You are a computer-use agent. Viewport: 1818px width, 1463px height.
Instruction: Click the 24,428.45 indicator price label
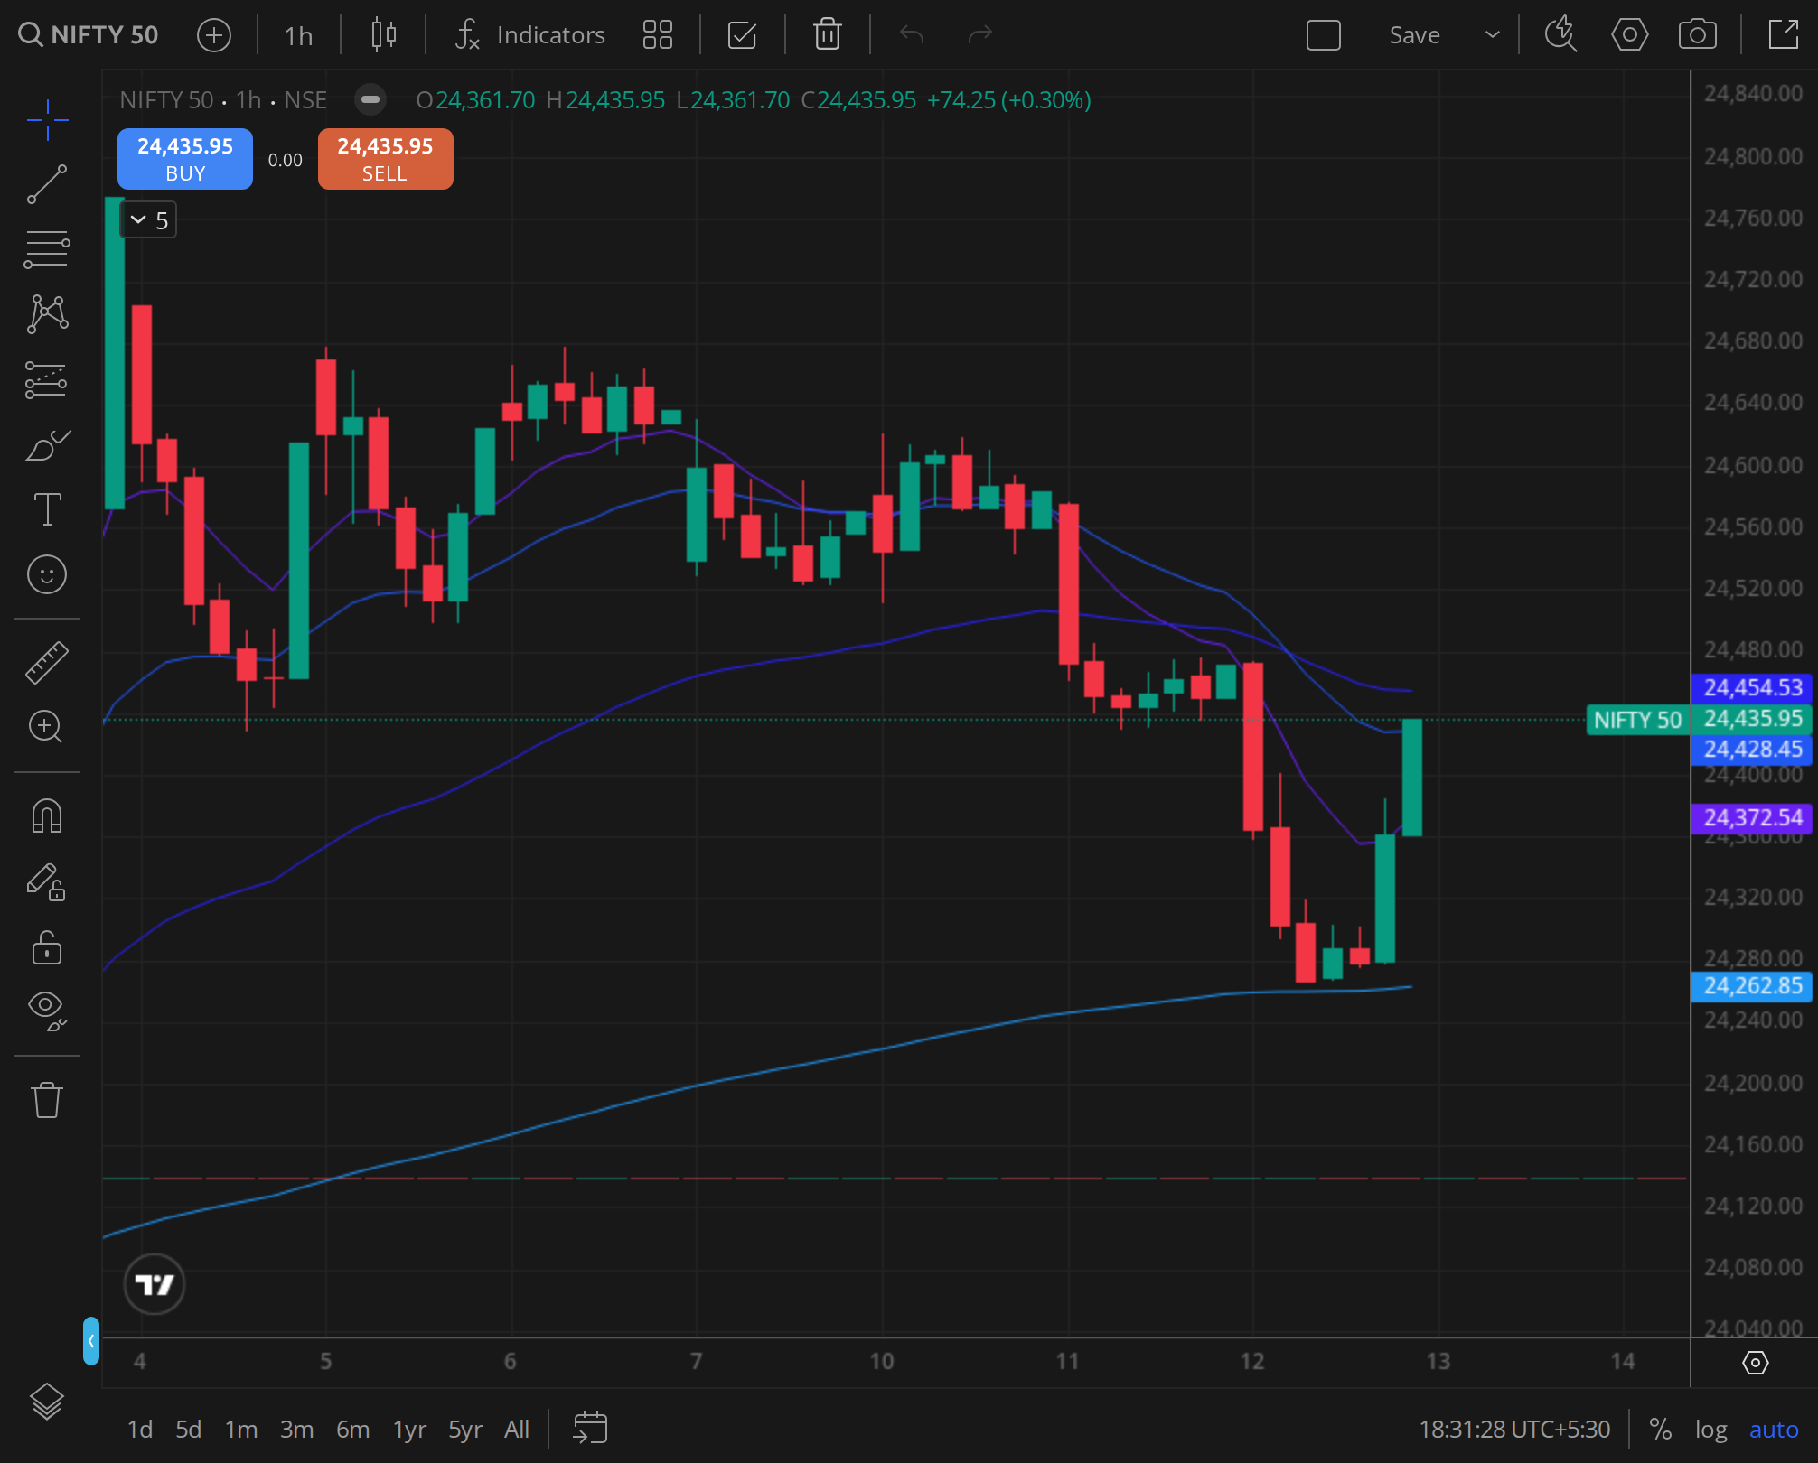1753,750
